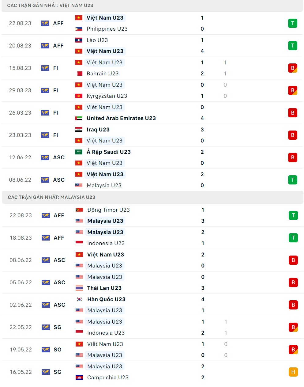Click the trophy icon beside the AFF label
Screen dimensions: 304x387
[45, 23]
